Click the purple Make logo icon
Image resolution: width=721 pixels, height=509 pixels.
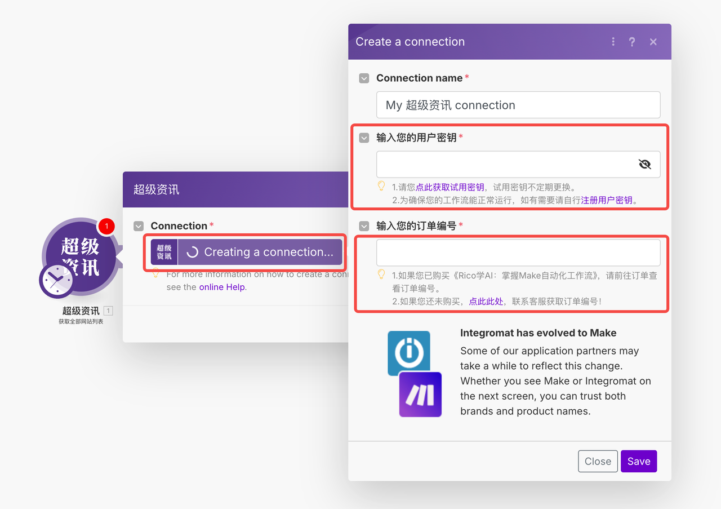tap(420, 394)
